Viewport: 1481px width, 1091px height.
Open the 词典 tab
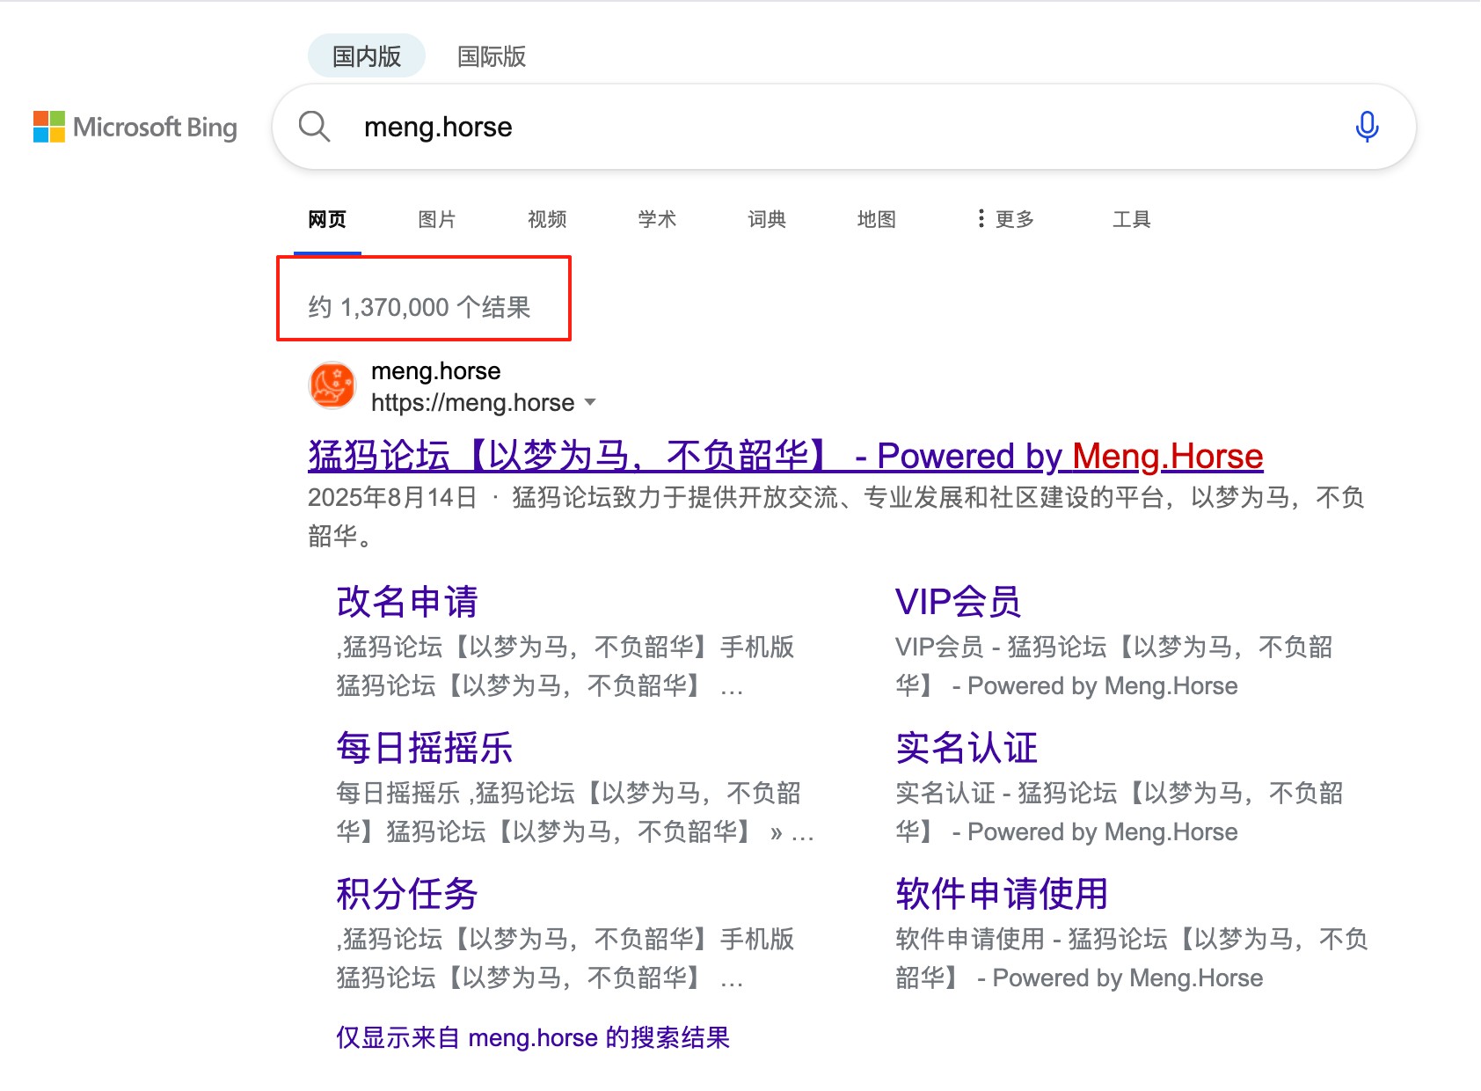[767, 219]
